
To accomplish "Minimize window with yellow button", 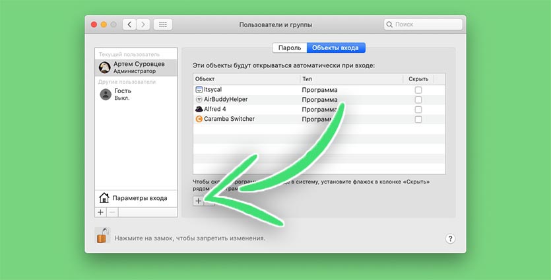I will (104, 24).
